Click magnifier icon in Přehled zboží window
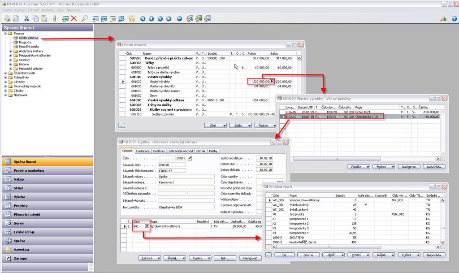 pyautogui.click(x=268, y=255)
